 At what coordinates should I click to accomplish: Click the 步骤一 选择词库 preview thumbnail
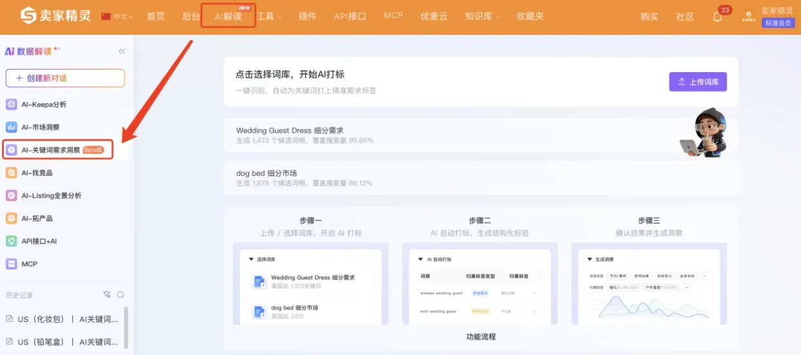311,283
